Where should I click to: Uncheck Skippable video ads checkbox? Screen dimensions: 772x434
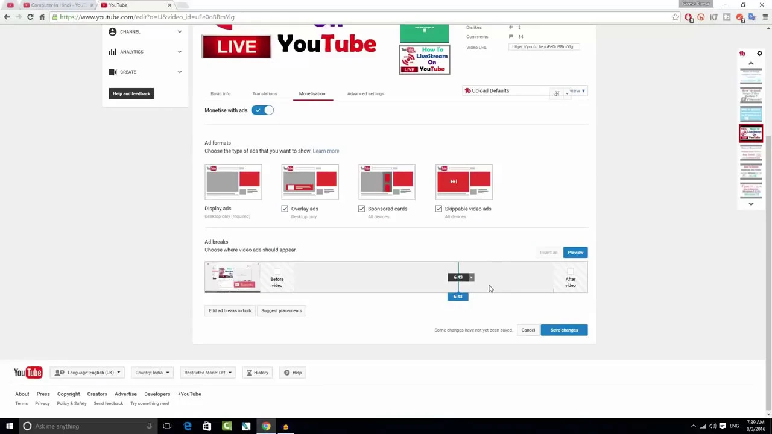pos(438,209)
